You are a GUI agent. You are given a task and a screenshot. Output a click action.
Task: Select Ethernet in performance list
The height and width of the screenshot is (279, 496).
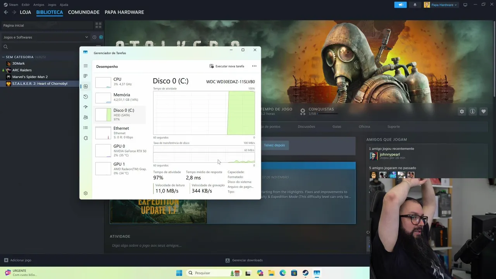point(120,133)
